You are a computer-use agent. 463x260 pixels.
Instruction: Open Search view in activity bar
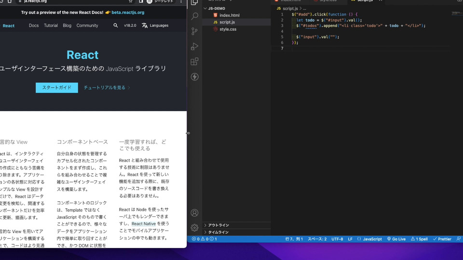click(x=194, y=16)
